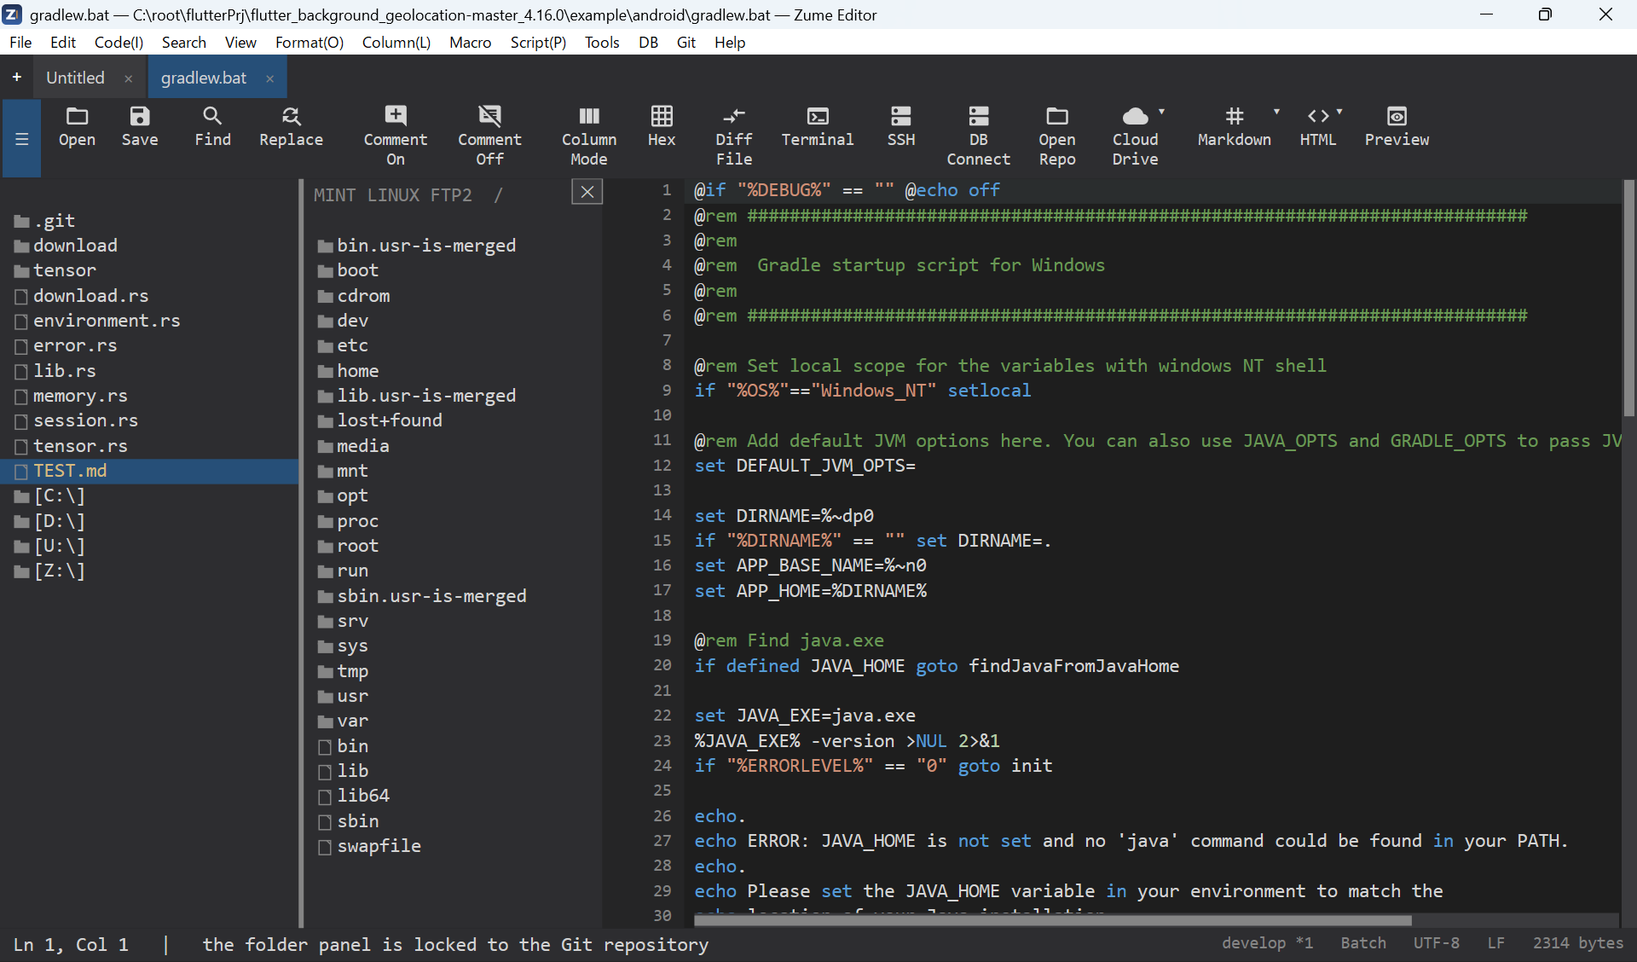Click the DB Connect icon
1637x962 pixels.
click(978, 136)
